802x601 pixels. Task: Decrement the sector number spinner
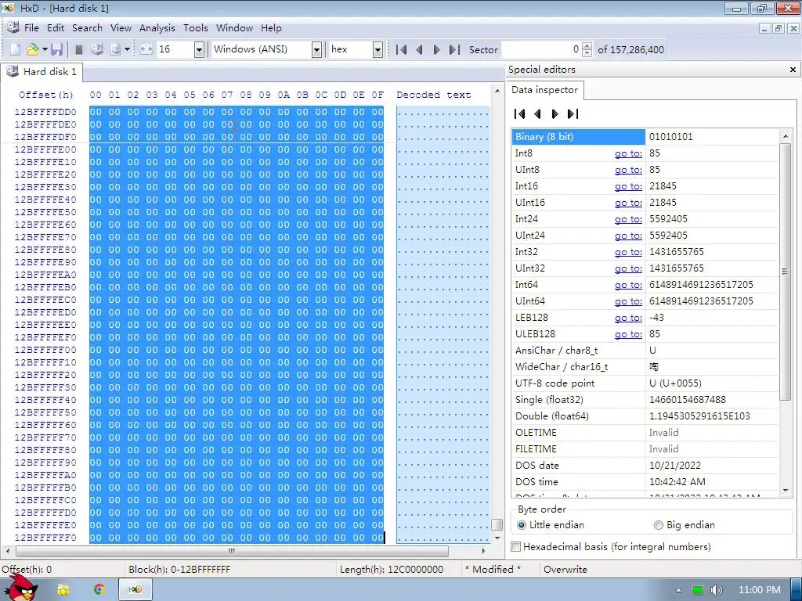click(587, 53)
